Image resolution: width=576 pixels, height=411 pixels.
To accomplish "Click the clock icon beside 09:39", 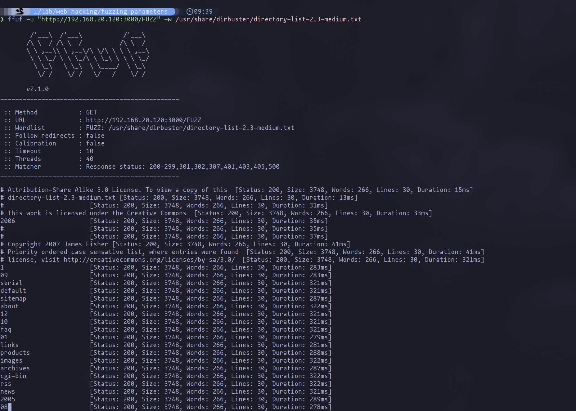I will coord(189,11).
